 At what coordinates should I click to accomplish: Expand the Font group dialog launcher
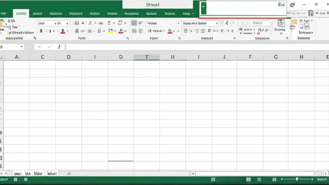click(127, 38)
